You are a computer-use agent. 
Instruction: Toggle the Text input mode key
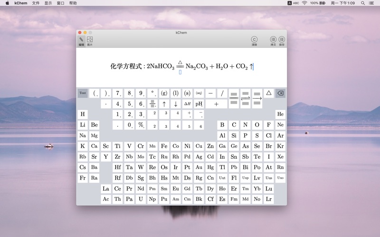pos(83,93)
